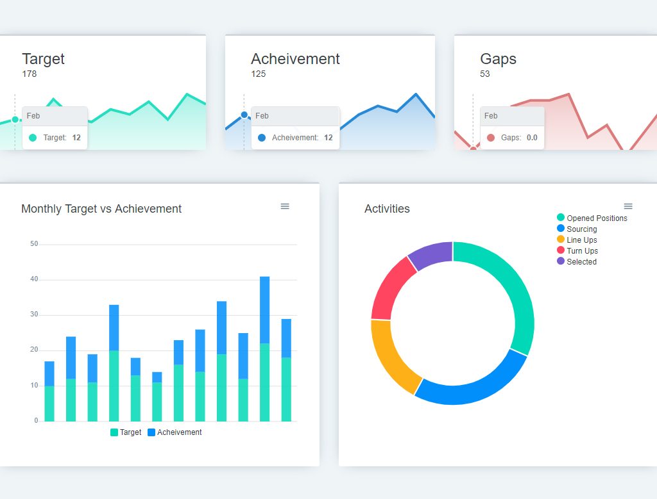Toggle Acheivement series in bar chart legend
This screenshot has height=499, width=657.
tap(175, 432)
